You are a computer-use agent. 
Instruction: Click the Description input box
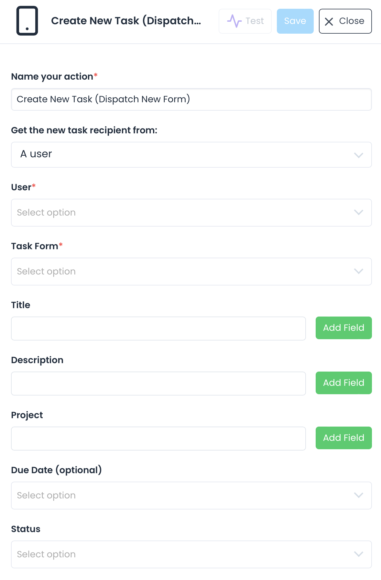(158, 384)
